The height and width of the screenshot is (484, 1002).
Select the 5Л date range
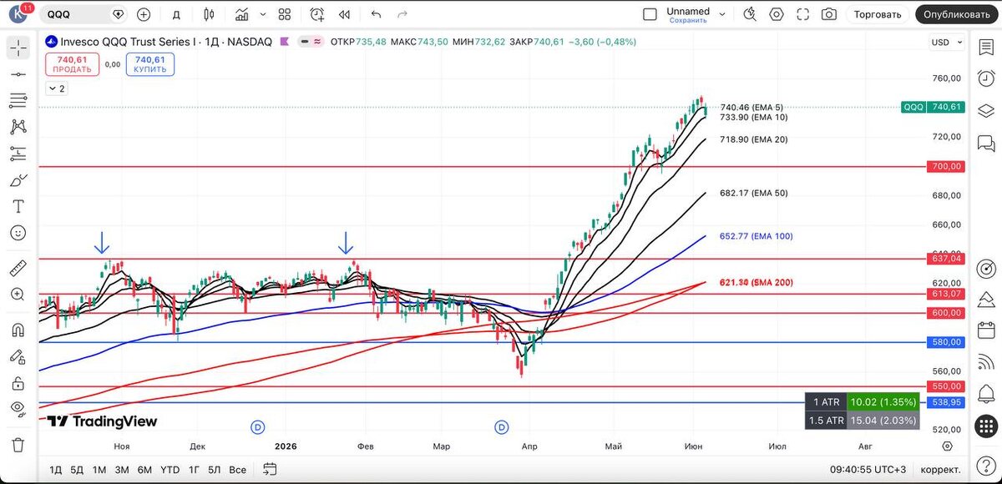coord(215,470)
